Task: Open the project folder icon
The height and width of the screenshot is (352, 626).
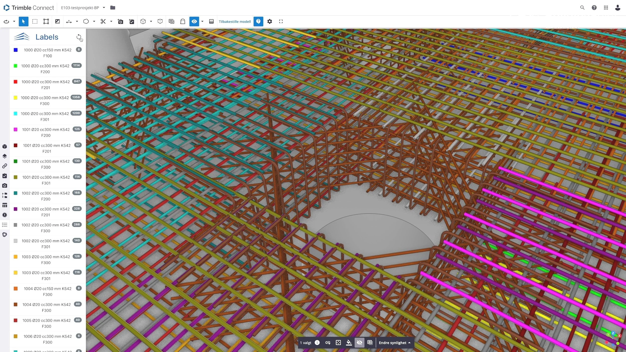Action: pyautogui.click(x=113, y=8)
